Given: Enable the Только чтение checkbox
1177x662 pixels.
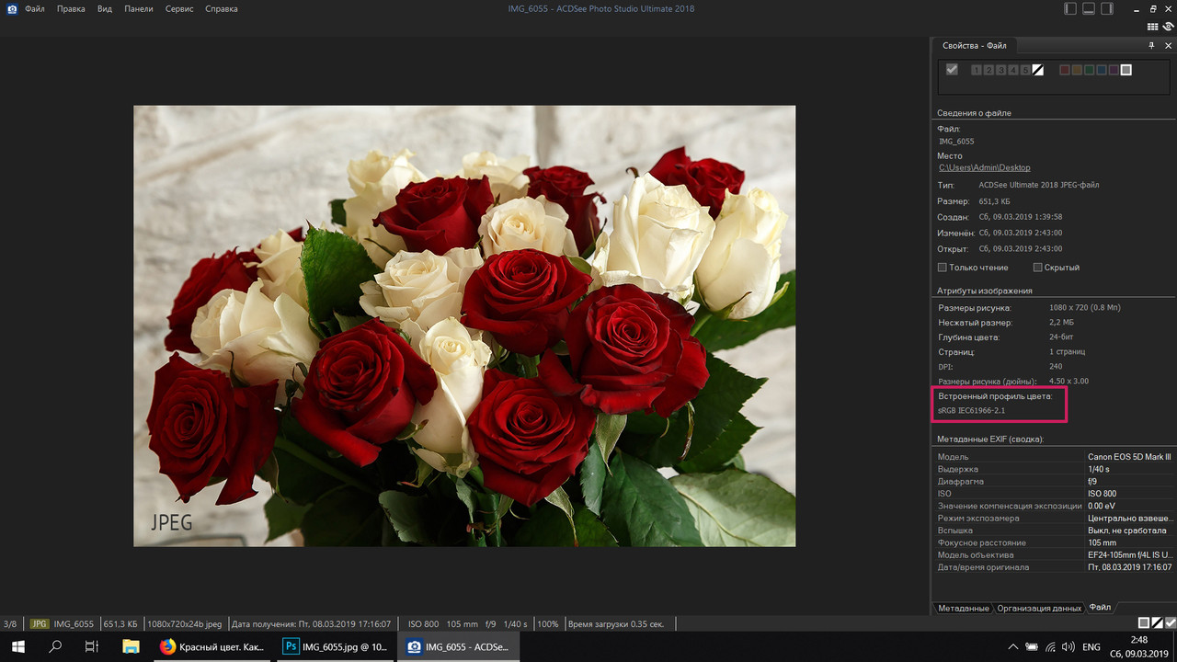Looking at the screenshot, I should [x=942, y=268].
